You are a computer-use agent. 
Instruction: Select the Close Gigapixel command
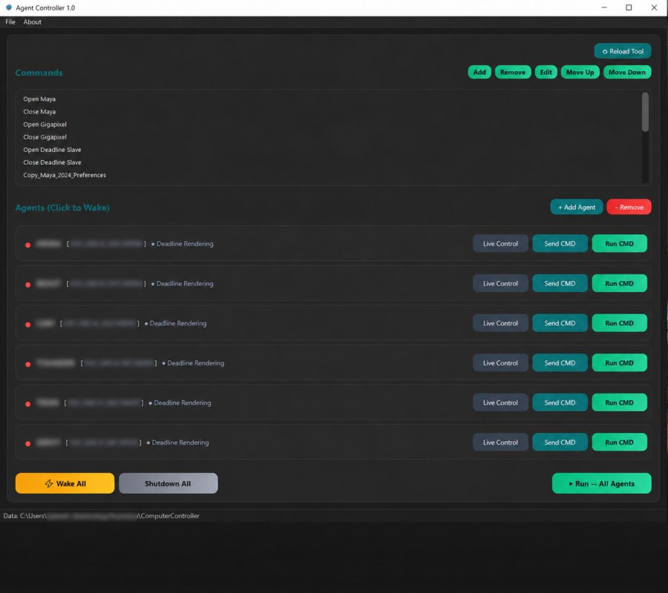click(x=45, y=137)
